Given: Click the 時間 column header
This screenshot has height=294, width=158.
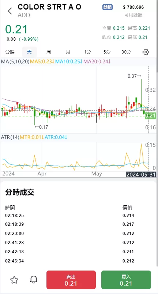Looking at the screenshot, I should click(10, 208).
